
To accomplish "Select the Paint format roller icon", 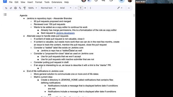I will [25, 8].
